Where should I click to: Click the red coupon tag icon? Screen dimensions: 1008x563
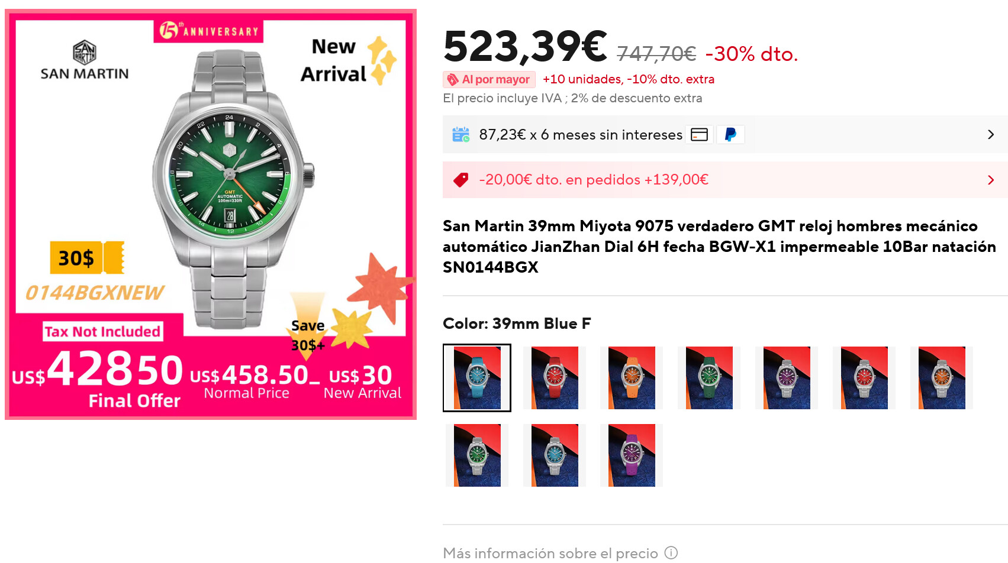pos(460,180)
